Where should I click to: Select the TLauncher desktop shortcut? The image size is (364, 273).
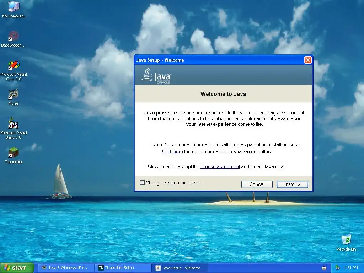(14, 155)
